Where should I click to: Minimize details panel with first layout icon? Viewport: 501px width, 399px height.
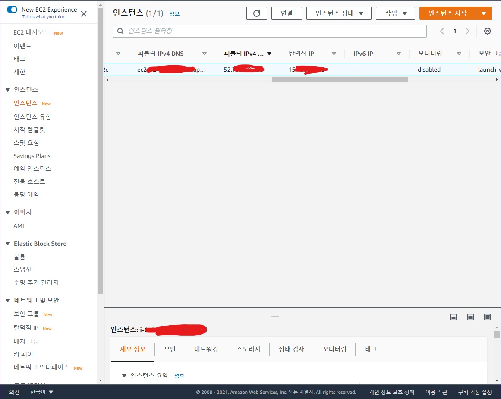454,317
